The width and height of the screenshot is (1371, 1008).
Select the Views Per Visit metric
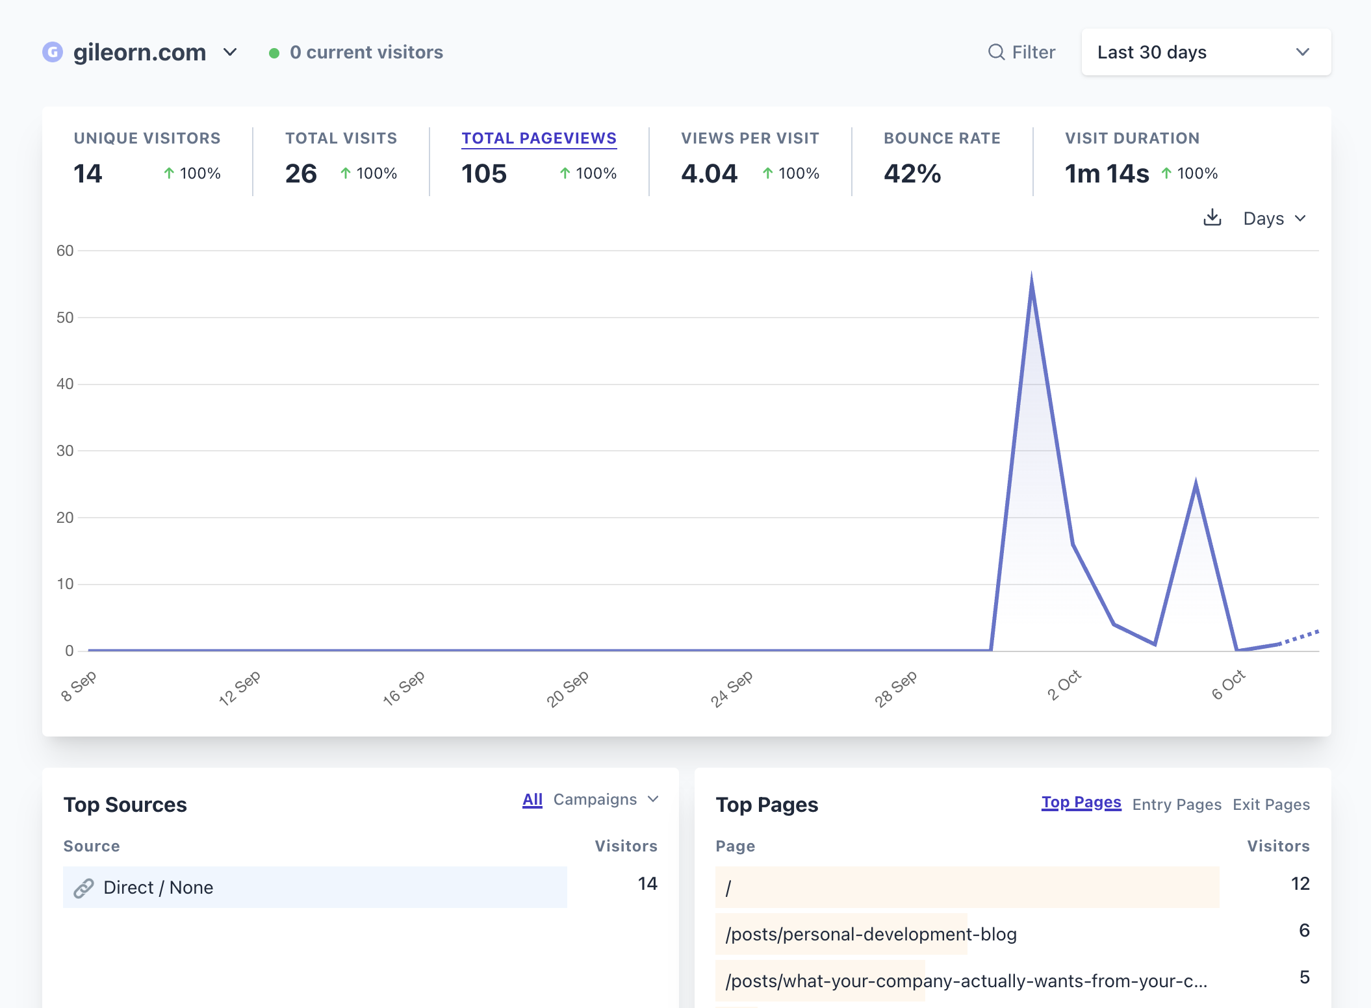(750, 160)
